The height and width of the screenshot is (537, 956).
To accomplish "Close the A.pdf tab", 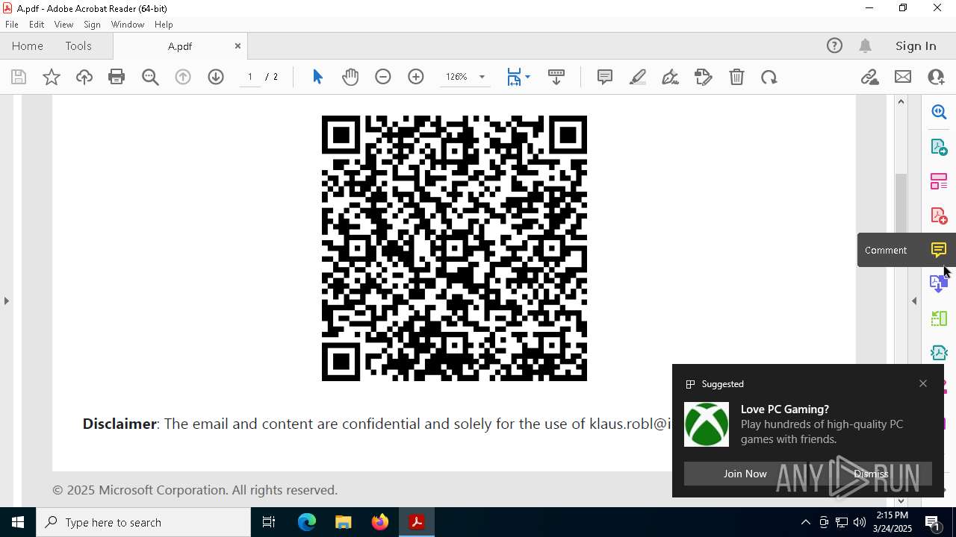I will pyautogui.click(x=238, y=46).
